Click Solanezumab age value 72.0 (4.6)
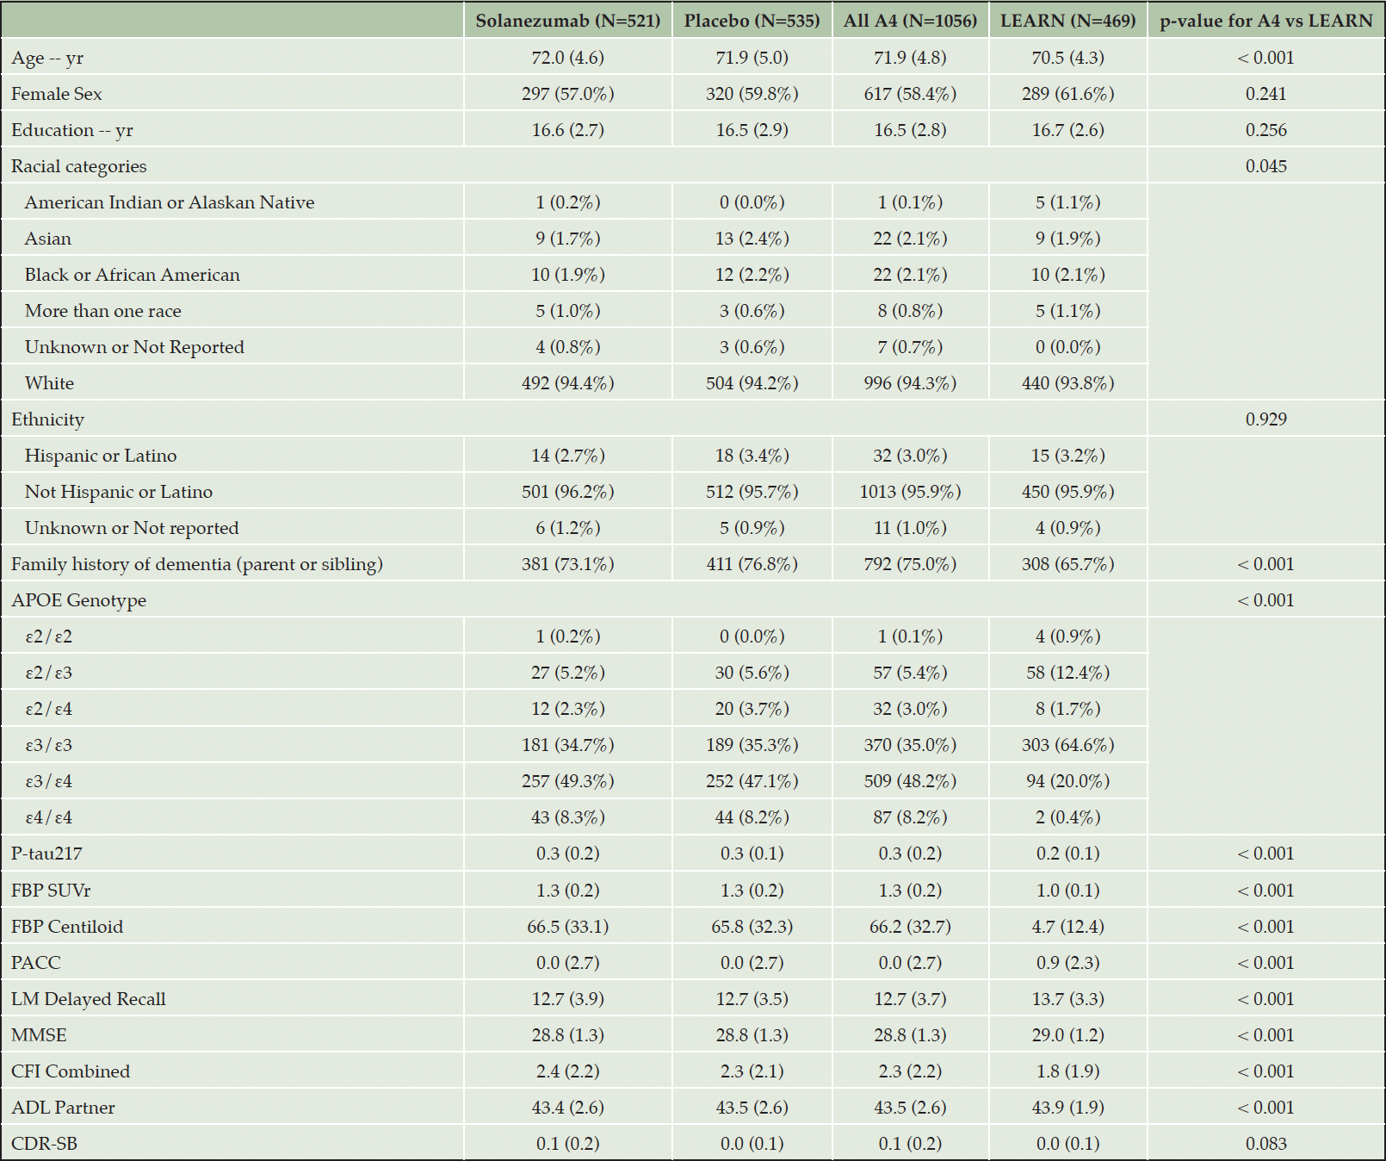 (x=568, y=58)
